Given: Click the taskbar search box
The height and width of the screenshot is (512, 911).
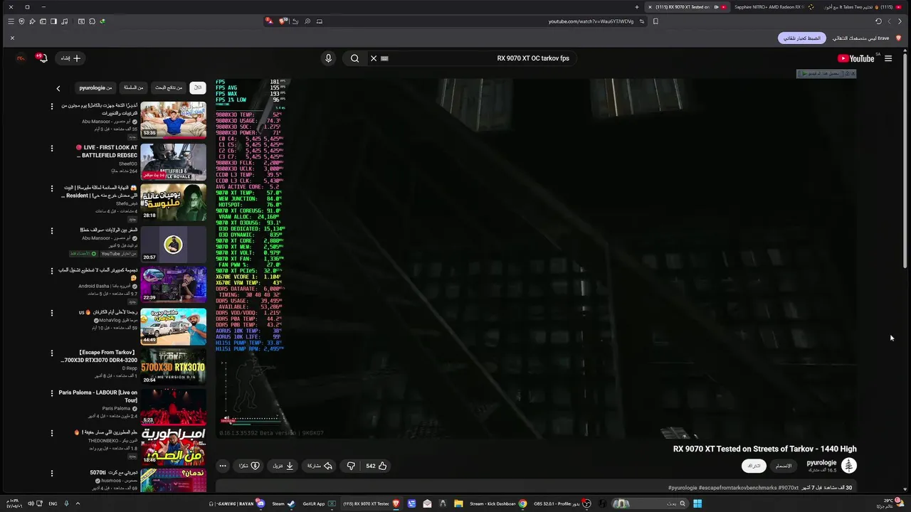Looking at the screenshot, I should coord(651,503).
